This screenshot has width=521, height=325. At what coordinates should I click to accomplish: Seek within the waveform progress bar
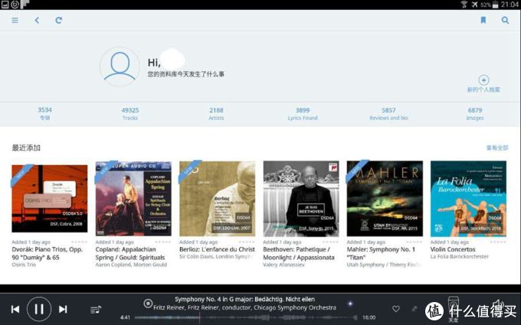coord(246,317)
